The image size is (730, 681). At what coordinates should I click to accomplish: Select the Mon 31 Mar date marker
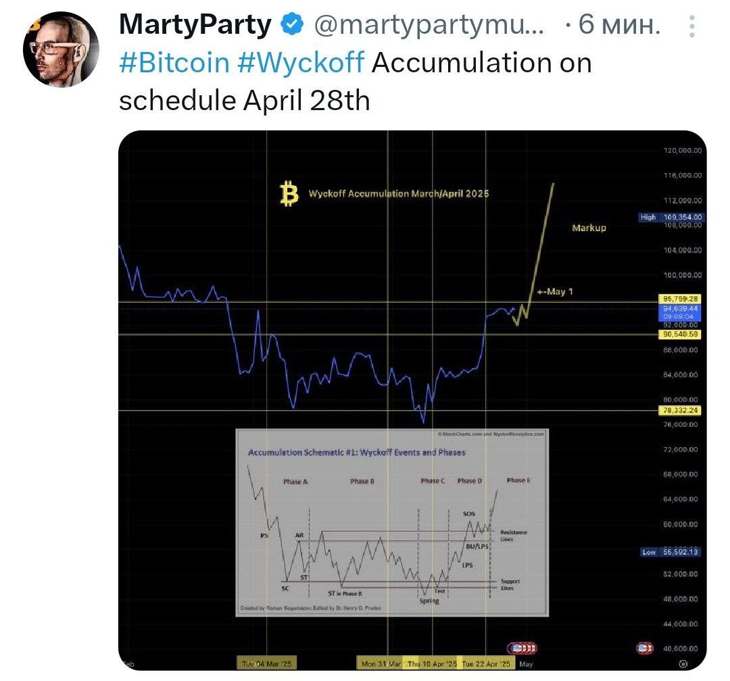381,664
